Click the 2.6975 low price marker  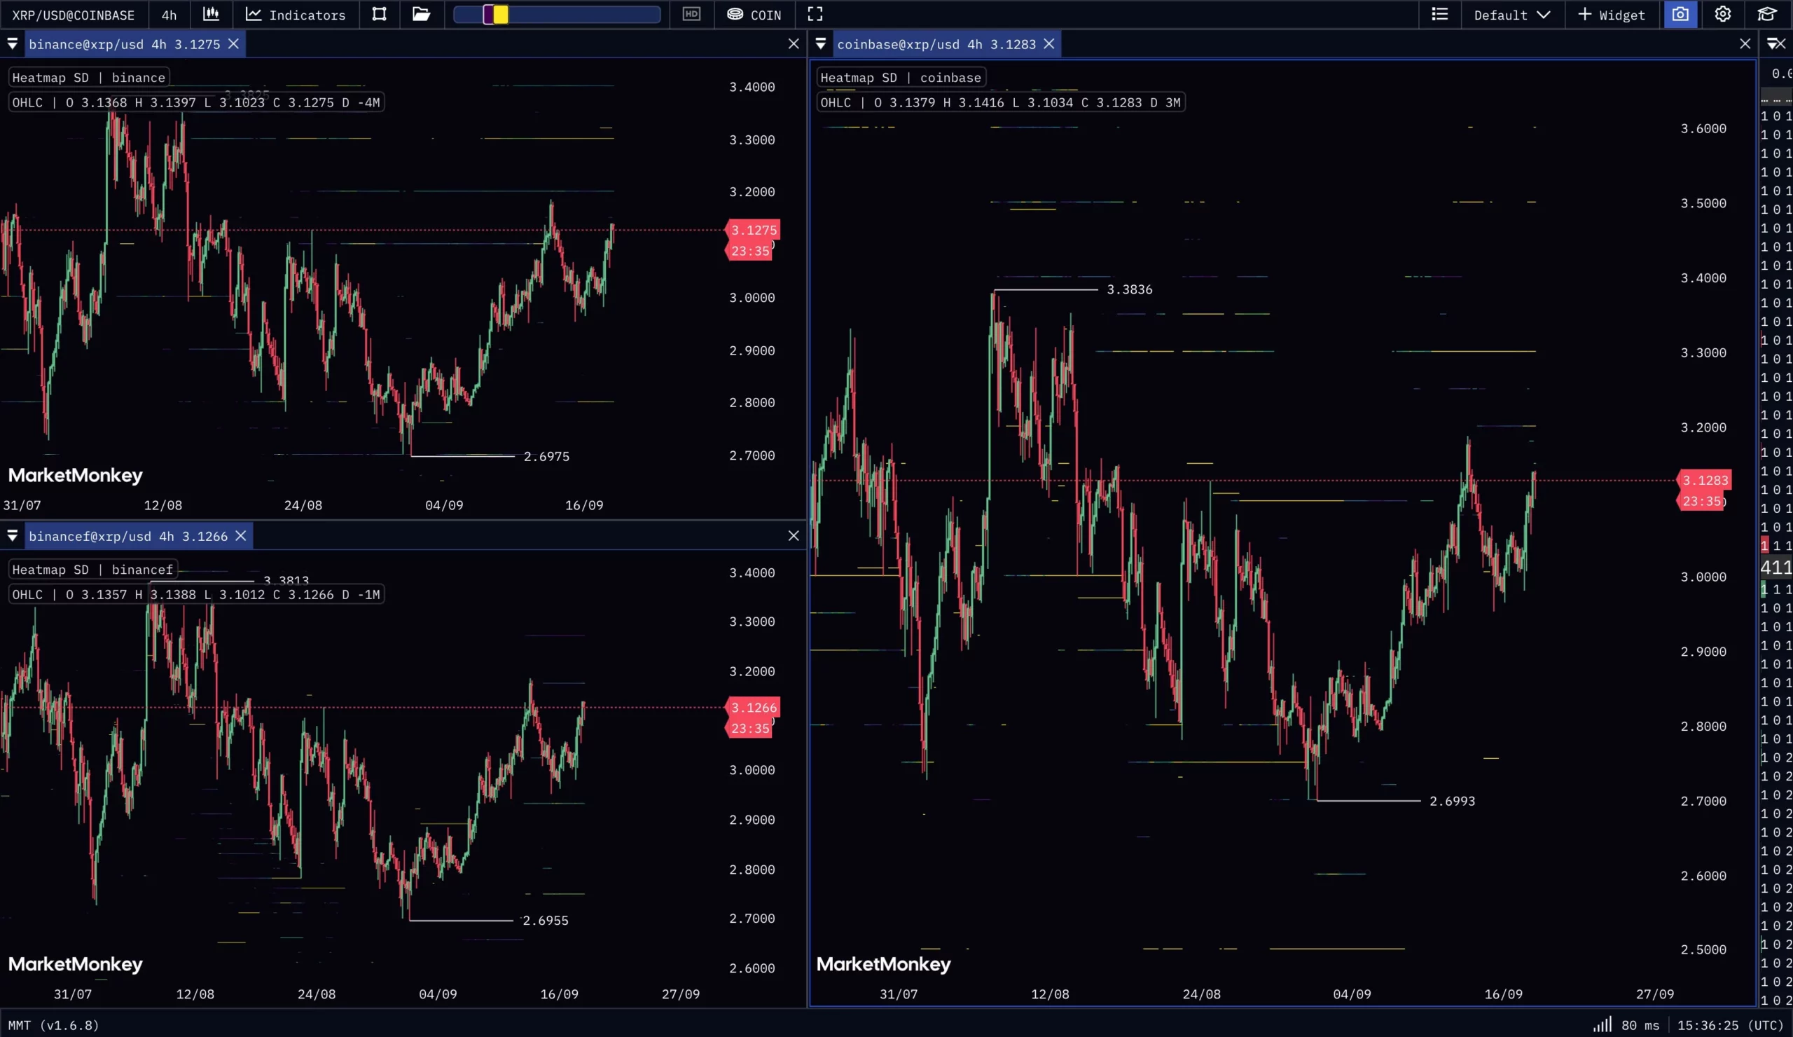pyautogui.click(x=546, y=457)
